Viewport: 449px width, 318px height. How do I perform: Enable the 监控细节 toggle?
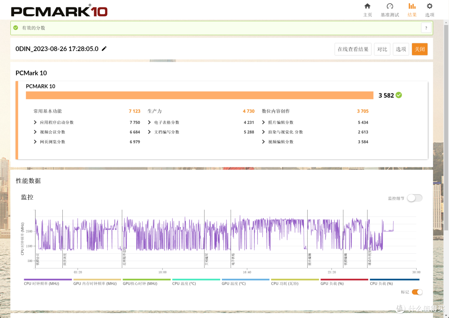pos(414,198)
